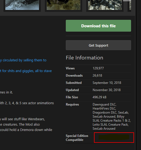
Task: Select the views count 129,977
Action: (x=98, y=68)
